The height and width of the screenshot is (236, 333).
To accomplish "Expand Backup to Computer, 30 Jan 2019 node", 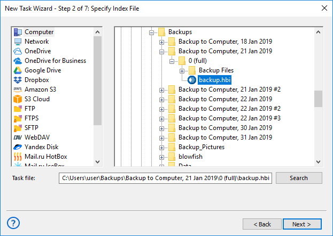I will [x=161, y=128].
